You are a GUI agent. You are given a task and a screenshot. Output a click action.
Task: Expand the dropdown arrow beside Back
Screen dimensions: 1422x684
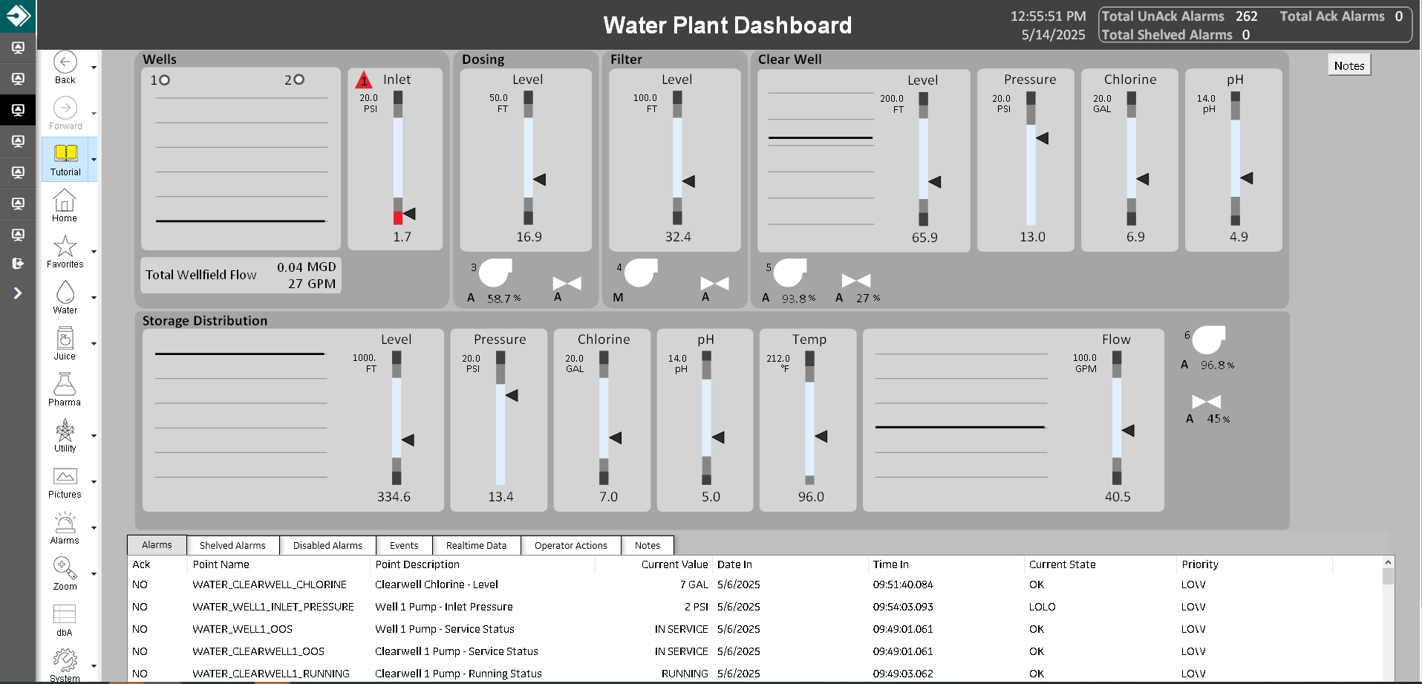94,68
